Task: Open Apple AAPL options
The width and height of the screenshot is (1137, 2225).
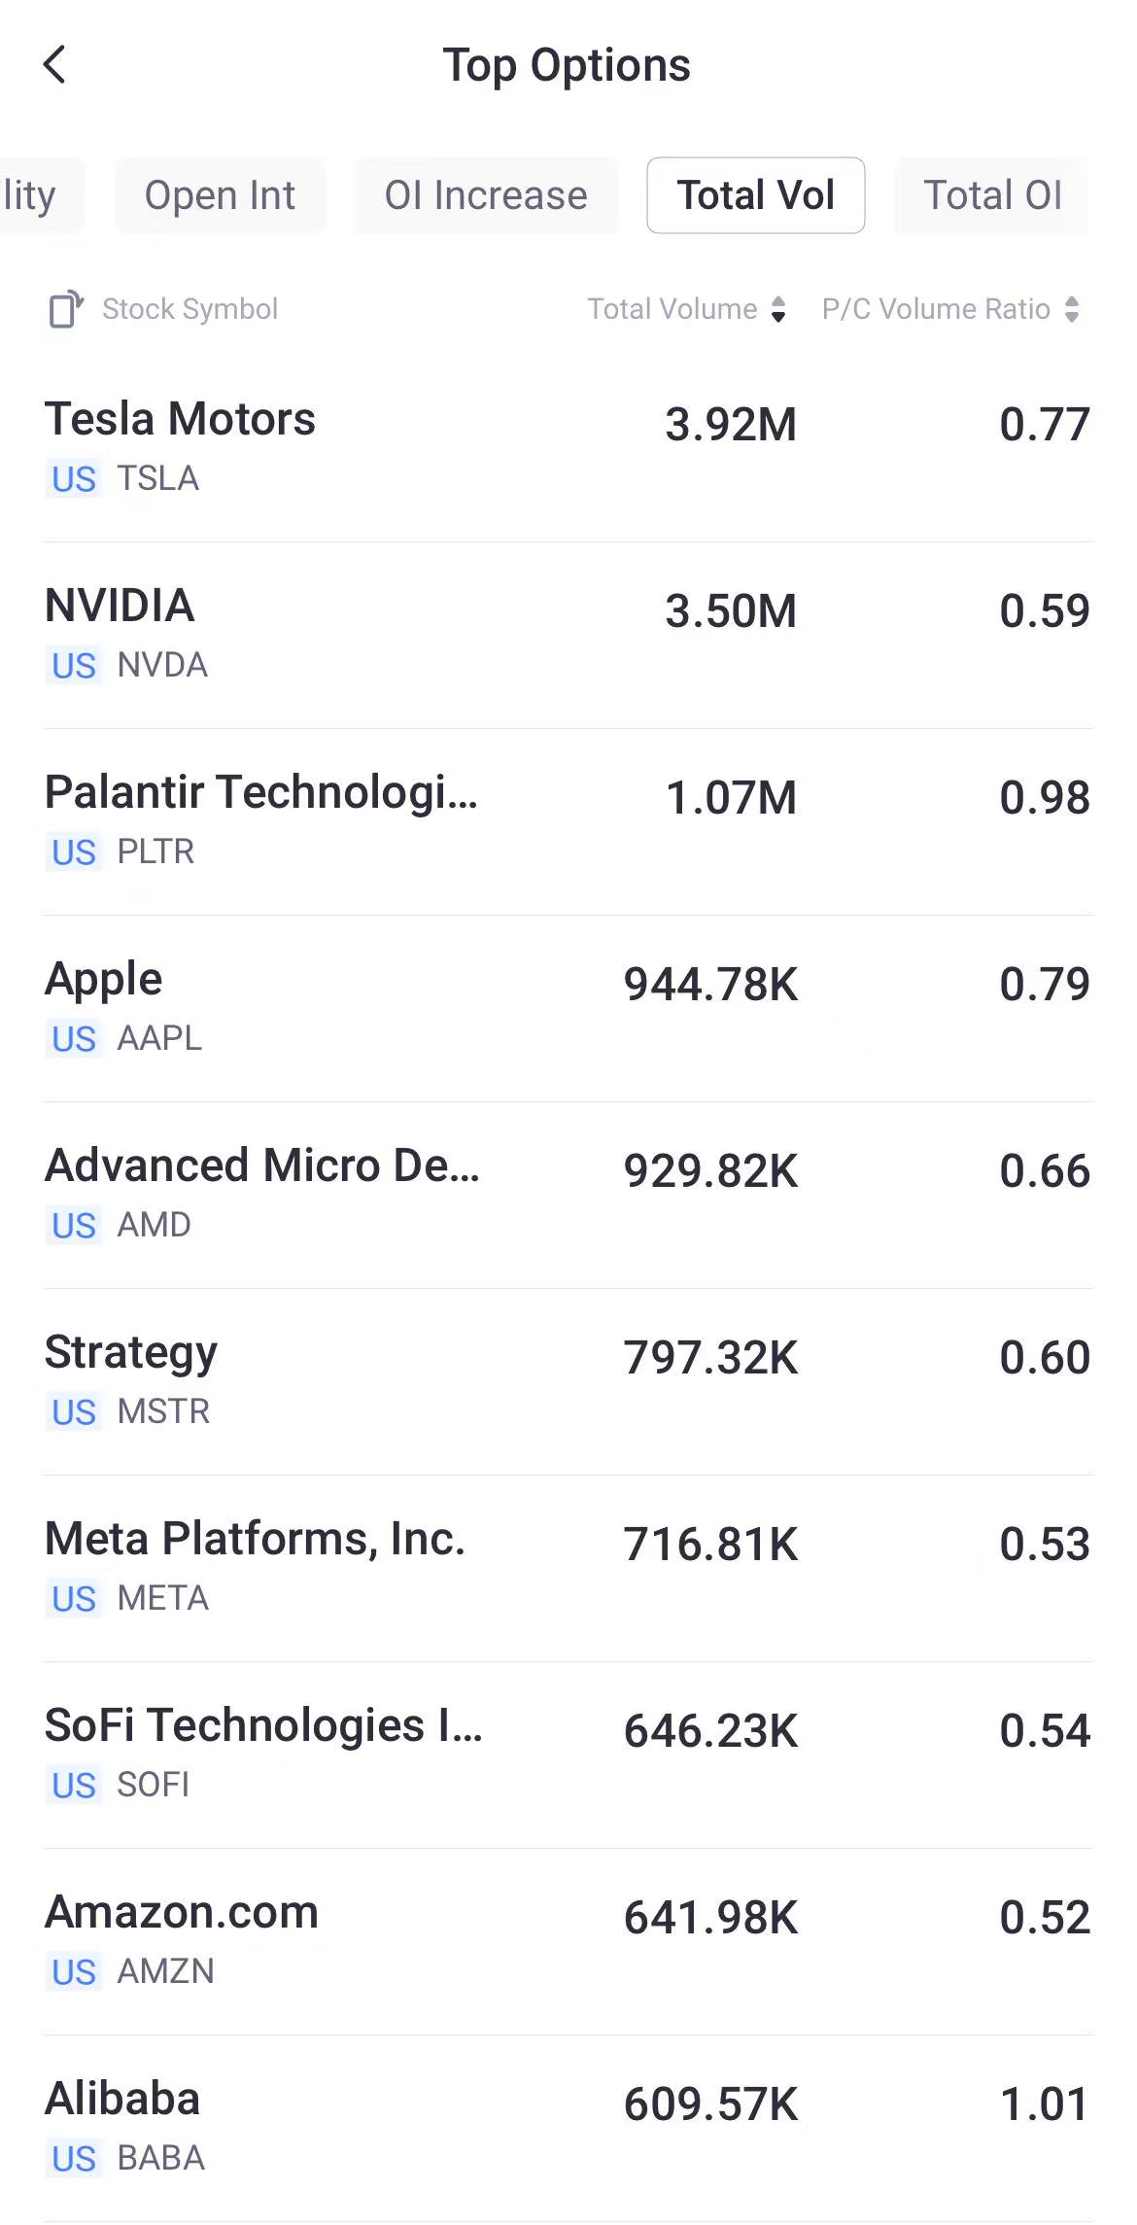Action: pos(568,1007)
